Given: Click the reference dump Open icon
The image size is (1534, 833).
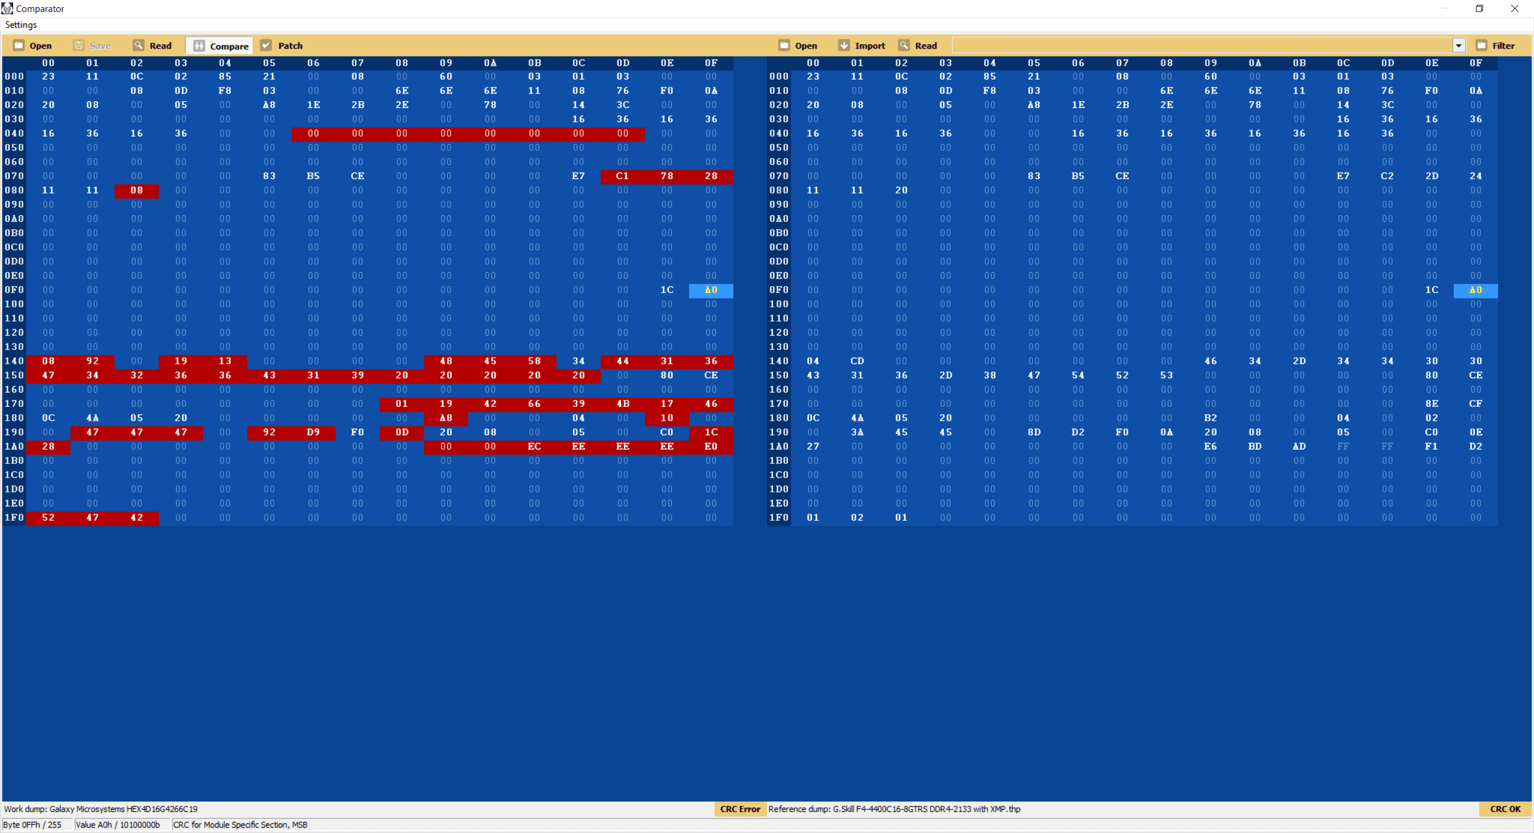Looking at the screenshot, I should (784, 46).
